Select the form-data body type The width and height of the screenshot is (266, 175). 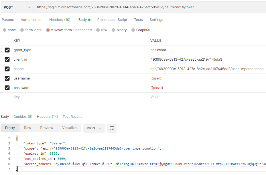31,30
